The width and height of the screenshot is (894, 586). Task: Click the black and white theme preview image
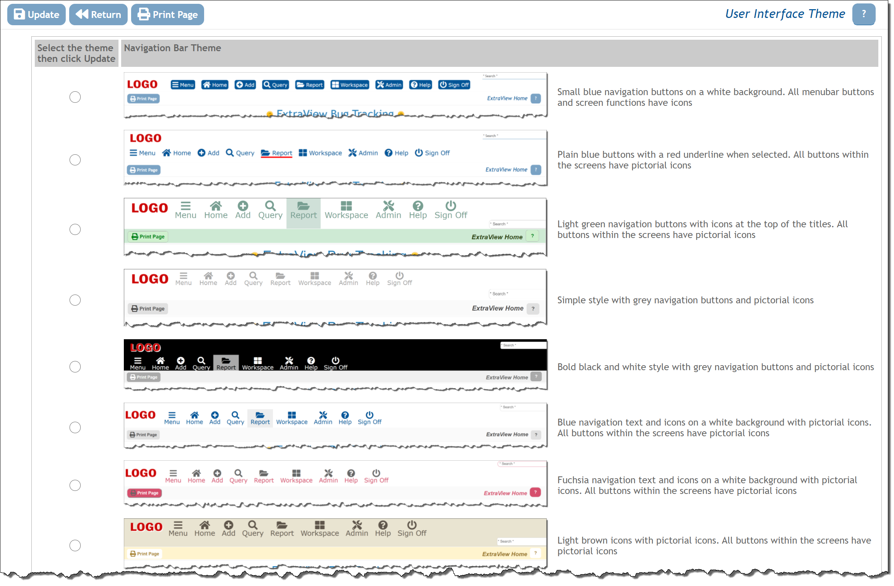[x=336, y=365]
